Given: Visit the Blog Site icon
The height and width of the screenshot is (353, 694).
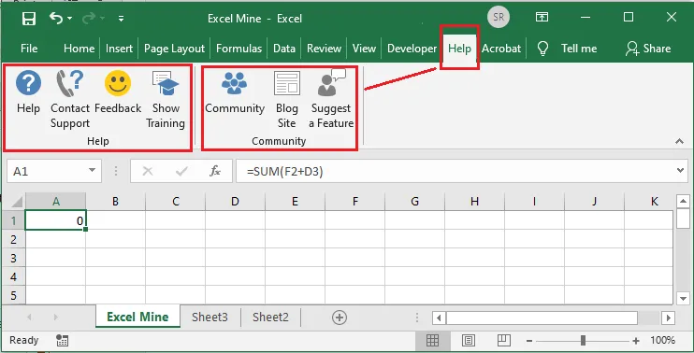Looking at the screenshot, I should (x=287, y=83).
